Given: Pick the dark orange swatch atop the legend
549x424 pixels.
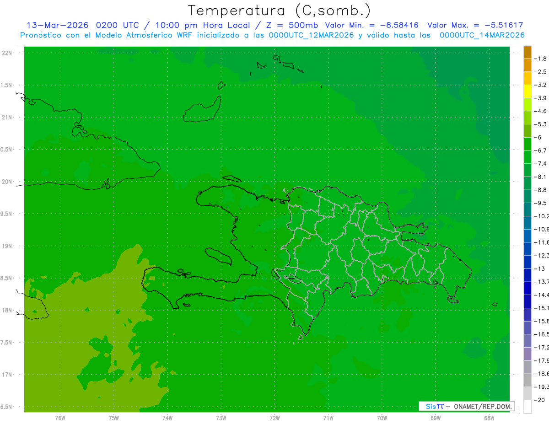Looking at the screenshot, I should pos(527,52).
